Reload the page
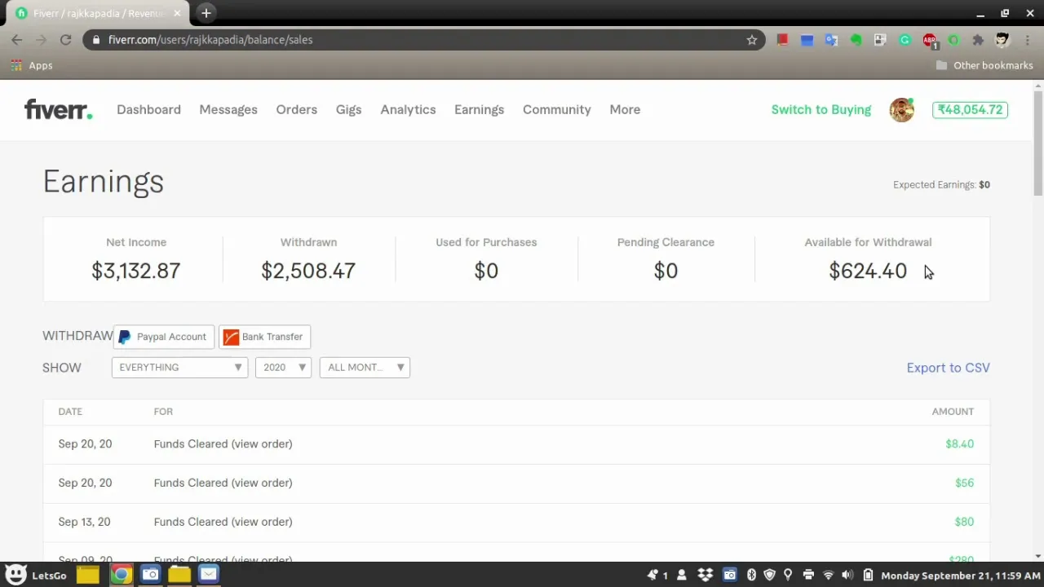Image resolution: width=1044 pixels, height=587 pixels. point(66,39)
